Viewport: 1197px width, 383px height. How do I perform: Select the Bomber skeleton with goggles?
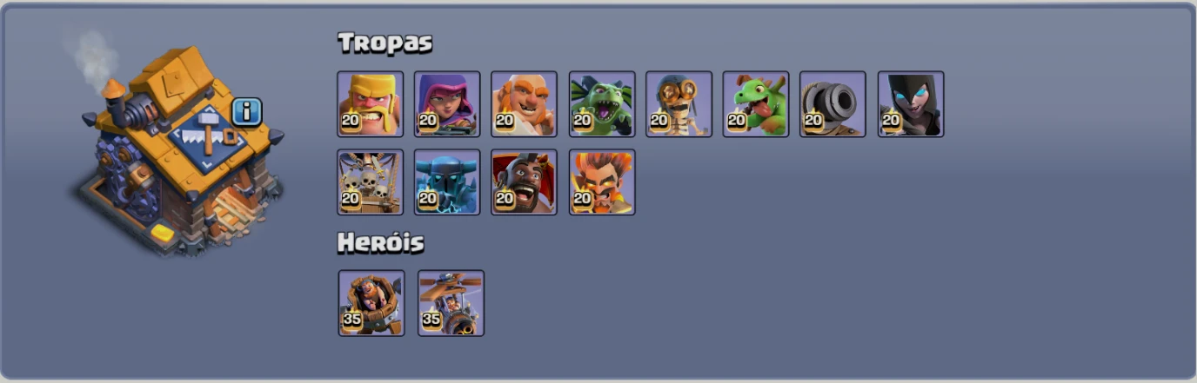click(679, 104)
